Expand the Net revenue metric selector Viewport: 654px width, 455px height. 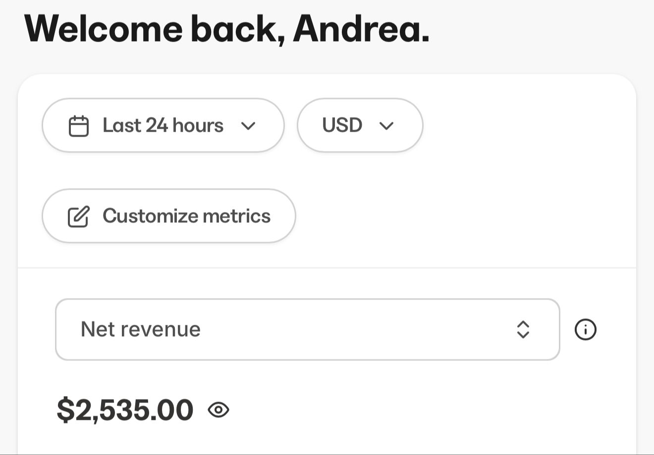pos(307,329)
